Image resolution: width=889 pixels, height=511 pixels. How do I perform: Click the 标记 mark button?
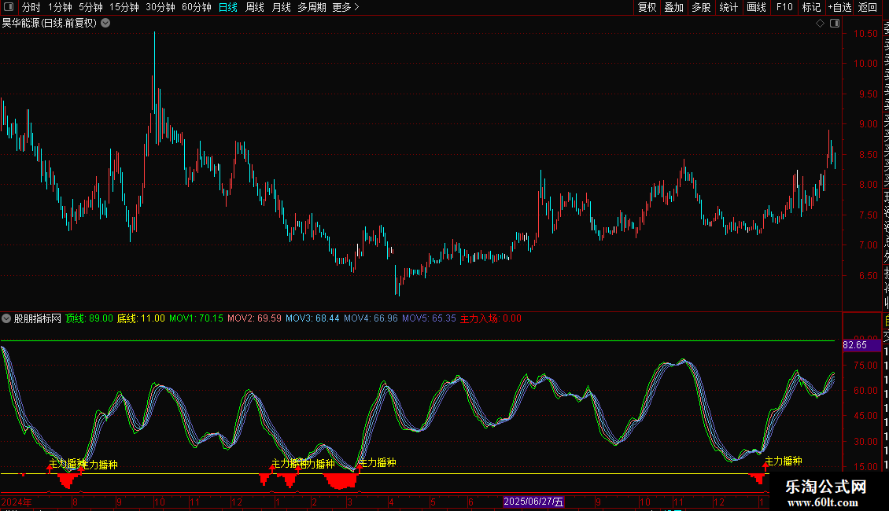click(x=811, y=7)
